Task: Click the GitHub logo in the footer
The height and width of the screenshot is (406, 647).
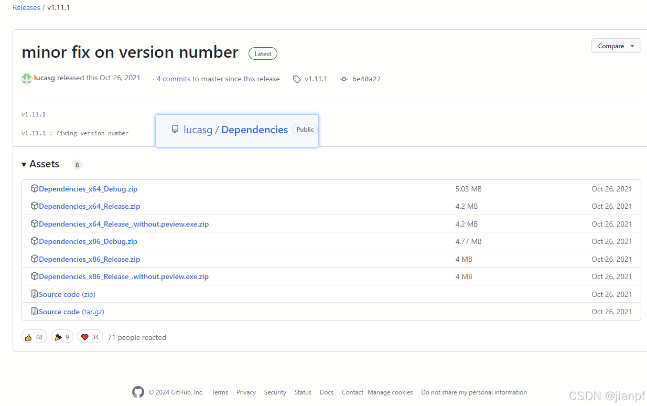Action: [138, 392]
